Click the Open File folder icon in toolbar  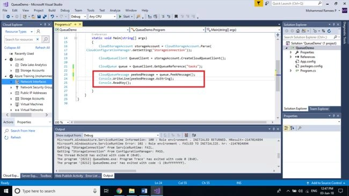click(x=33, y=17)
